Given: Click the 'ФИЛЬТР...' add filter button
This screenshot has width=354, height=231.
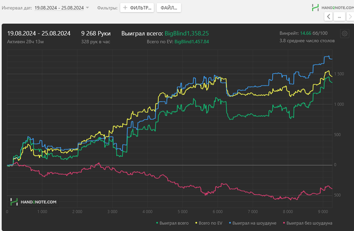Looking at the screenshot, I should click(138, 8).
